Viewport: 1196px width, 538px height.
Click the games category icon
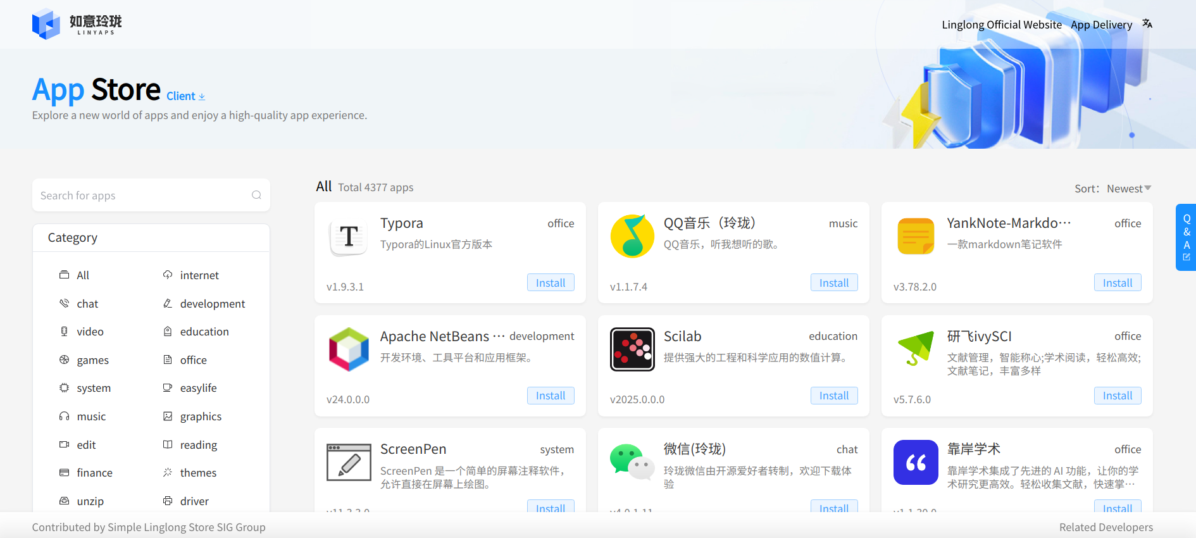64,360
